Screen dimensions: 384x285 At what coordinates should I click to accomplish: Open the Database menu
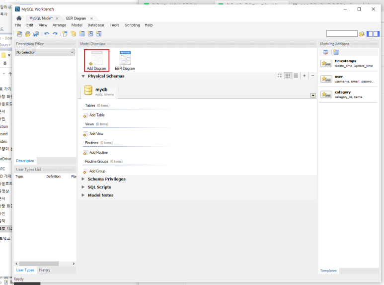click(96, 25)
